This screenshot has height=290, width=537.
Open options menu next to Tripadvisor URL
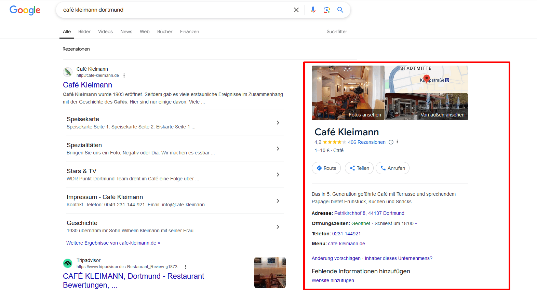pyautogui.click(x=186, y=267)
